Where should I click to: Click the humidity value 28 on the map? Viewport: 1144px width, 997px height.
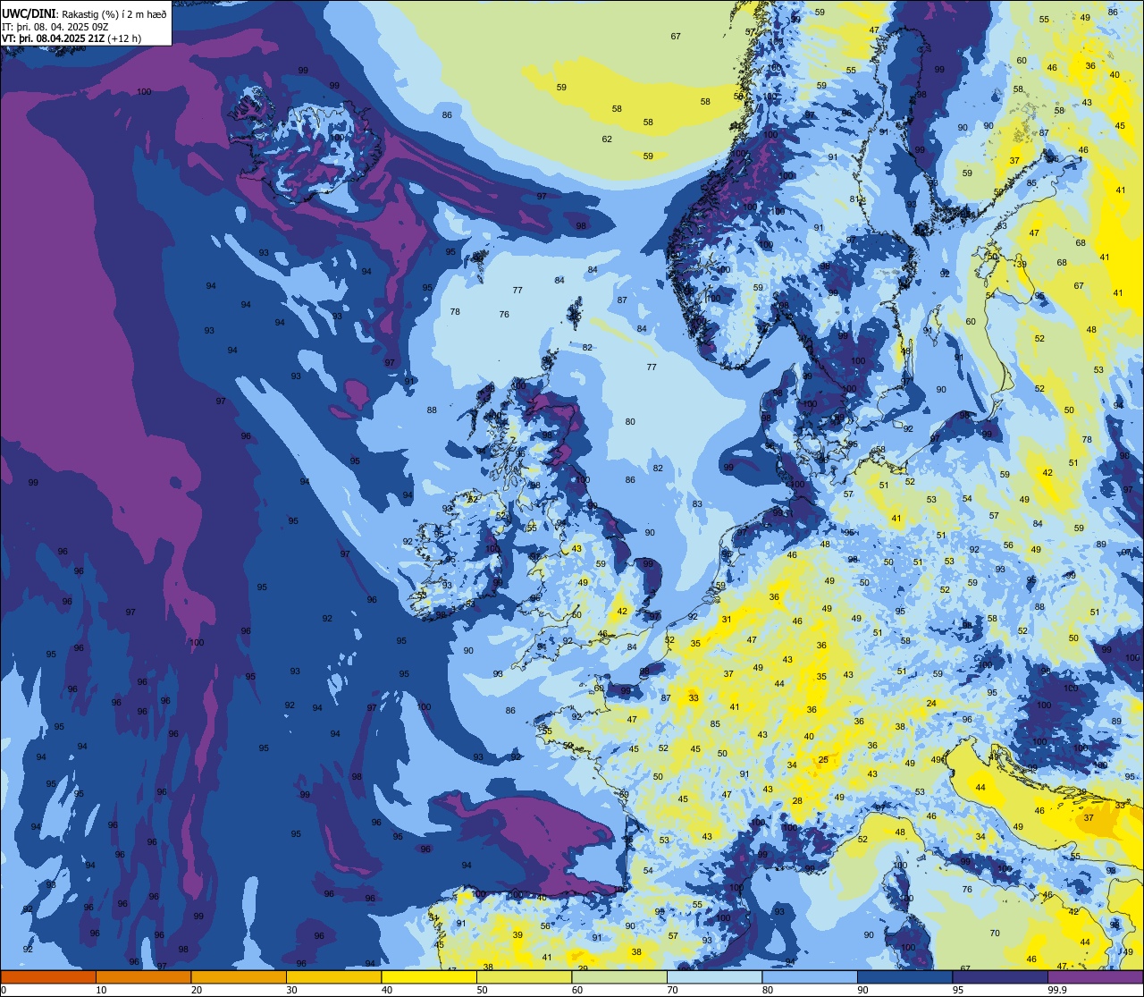tap(797, 801)
